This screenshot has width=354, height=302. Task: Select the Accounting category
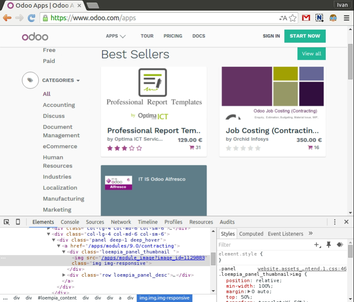click(x=59, y=105)
